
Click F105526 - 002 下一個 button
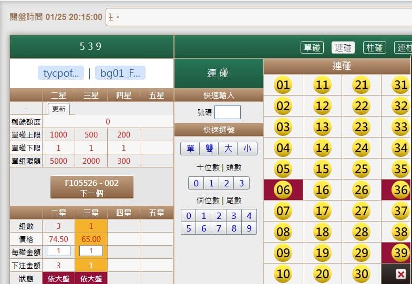point(91,187)
